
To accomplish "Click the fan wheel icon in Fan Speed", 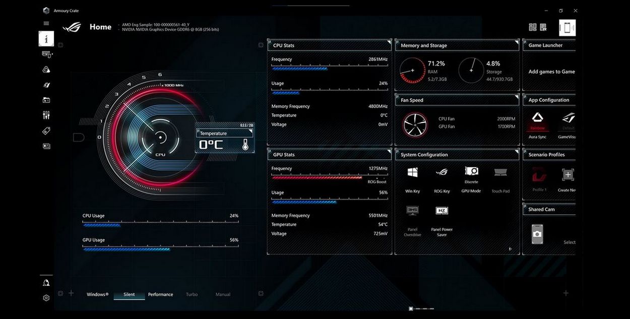I will pyautogui.click(x=415, y=125).
